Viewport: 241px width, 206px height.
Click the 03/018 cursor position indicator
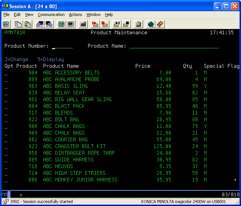coord(231,194)
